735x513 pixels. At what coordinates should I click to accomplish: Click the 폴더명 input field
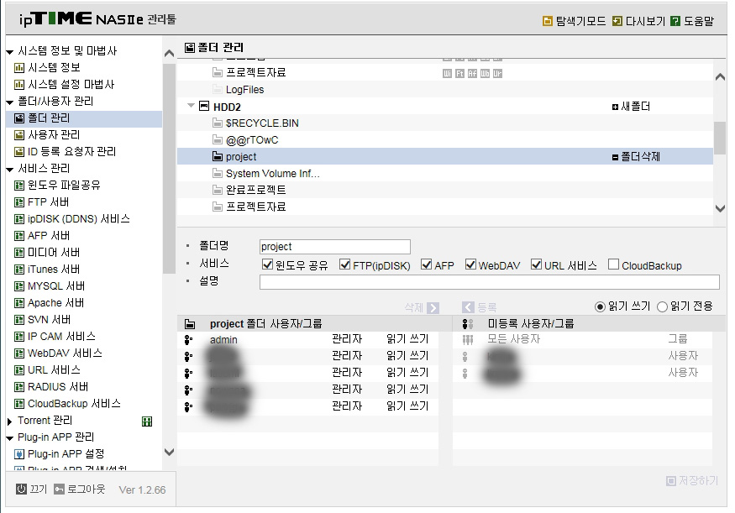(x=334, y=247)
